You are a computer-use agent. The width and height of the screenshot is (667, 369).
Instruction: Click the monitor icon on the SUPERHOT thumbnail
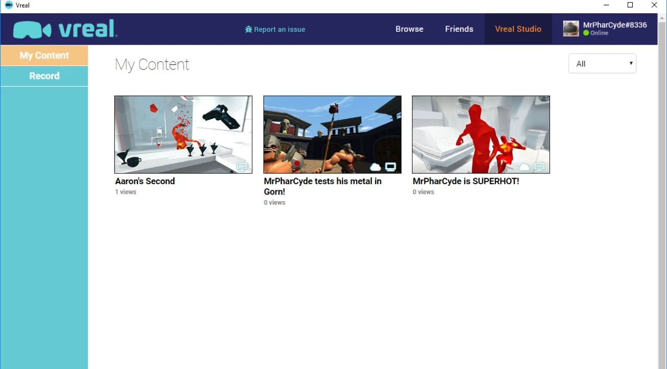539,167
